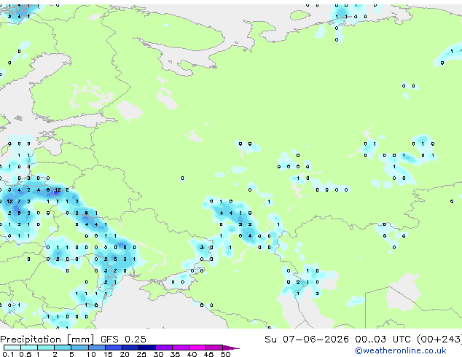462x357 pixels.
Task: Select the 15–20 mm legend color box
Action: 114,348
